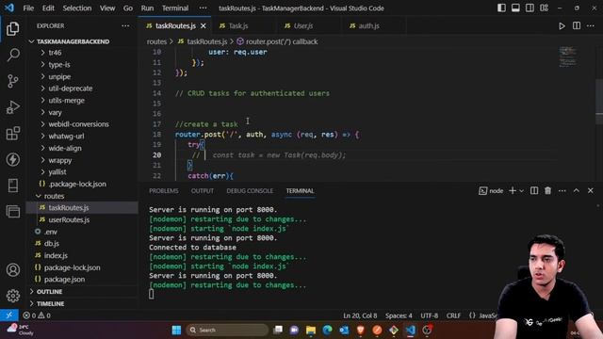Click the editor vertical scrollbar
This screenshot has width=603, height=339.
click(x=599, y=102)
